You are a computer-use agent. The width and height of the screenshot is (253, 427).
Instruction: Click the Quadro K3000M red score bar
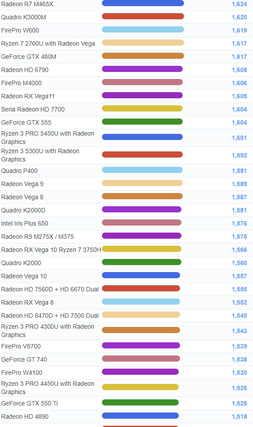click(x=143, y=16)
